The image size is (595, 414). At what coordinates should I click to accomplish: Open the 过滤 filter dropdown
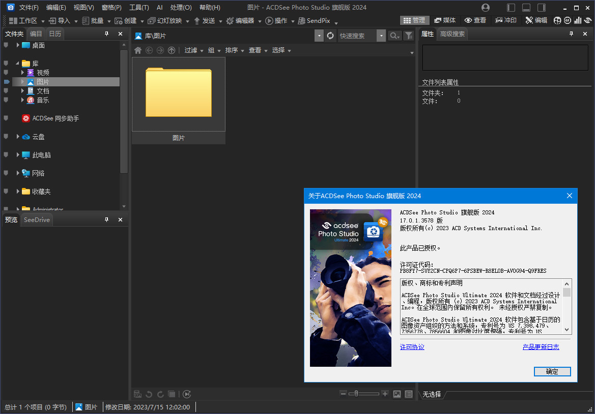193,50
